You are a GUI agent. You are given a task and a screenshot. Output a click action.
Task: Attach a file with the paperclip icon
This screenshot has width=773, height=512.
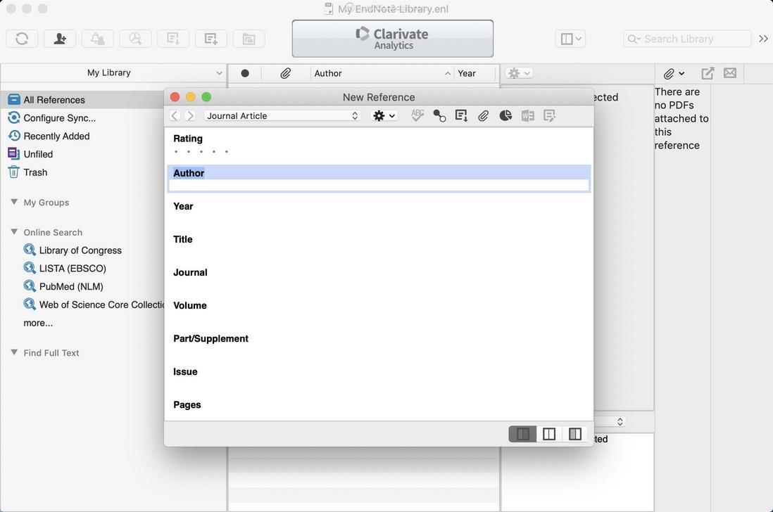click(x=483, y=115)
